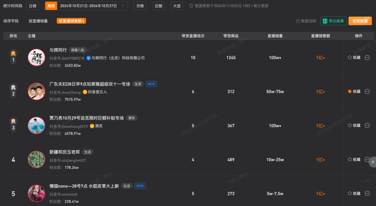Toggle favorite for 新疆和田玉老郑
The height and width of the screenshot is (206, 376).
click(x=350, y=159)
